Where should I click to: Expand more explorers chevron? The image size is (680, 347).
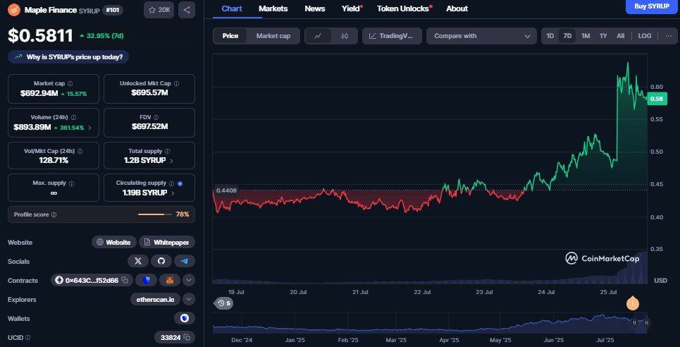pyautogui.click(x=189, y=299)
